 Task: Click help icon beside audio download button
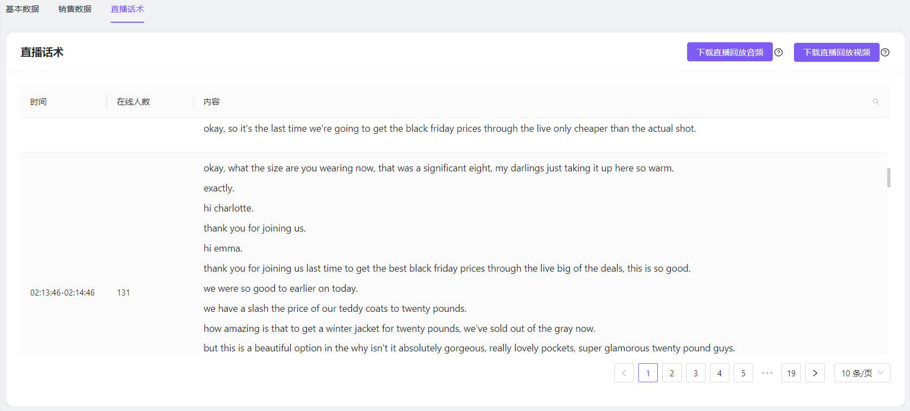click(779, 53)
